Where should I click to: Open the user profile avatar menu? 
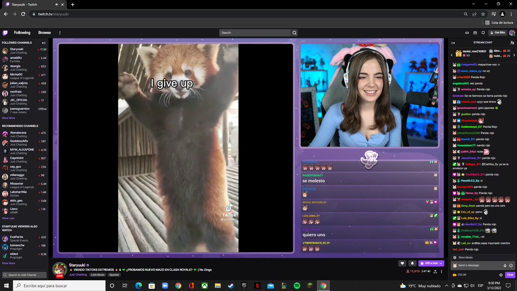coord(512,33)
